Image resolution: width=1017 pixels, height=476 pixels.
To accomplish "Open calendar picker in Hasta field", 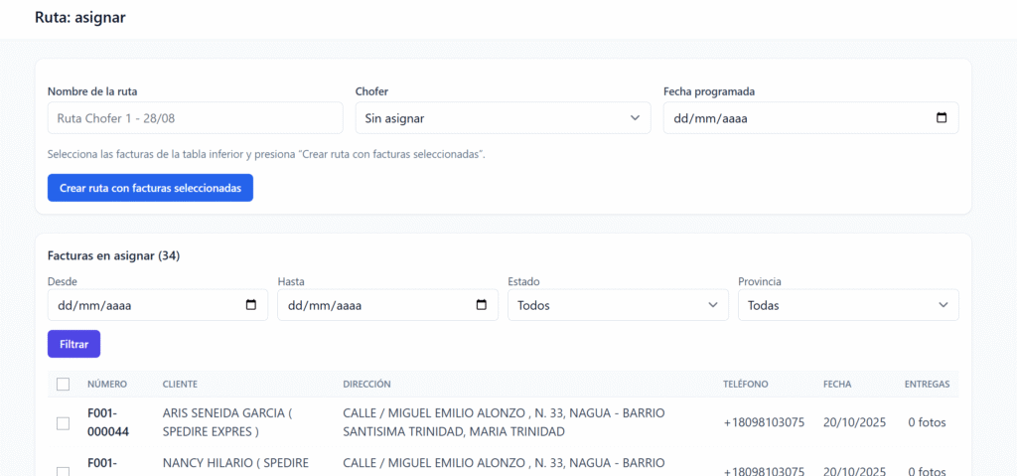I will (x=482, y=305).
